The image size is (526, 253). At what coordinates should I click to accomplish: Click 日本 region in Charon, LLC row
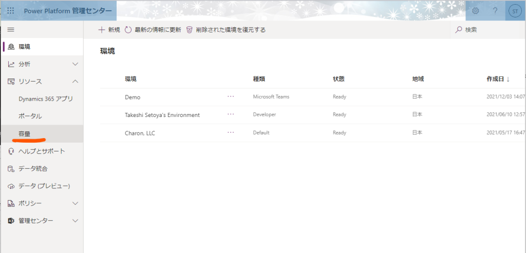(x=417, y=132)
